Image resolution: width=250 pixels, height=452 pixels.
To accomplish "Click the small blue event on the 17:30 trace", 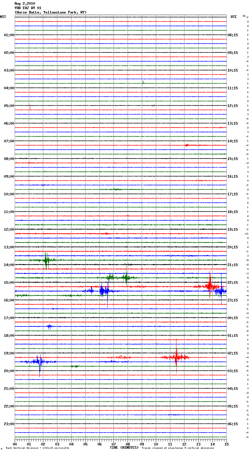I will tap(49, 326).
